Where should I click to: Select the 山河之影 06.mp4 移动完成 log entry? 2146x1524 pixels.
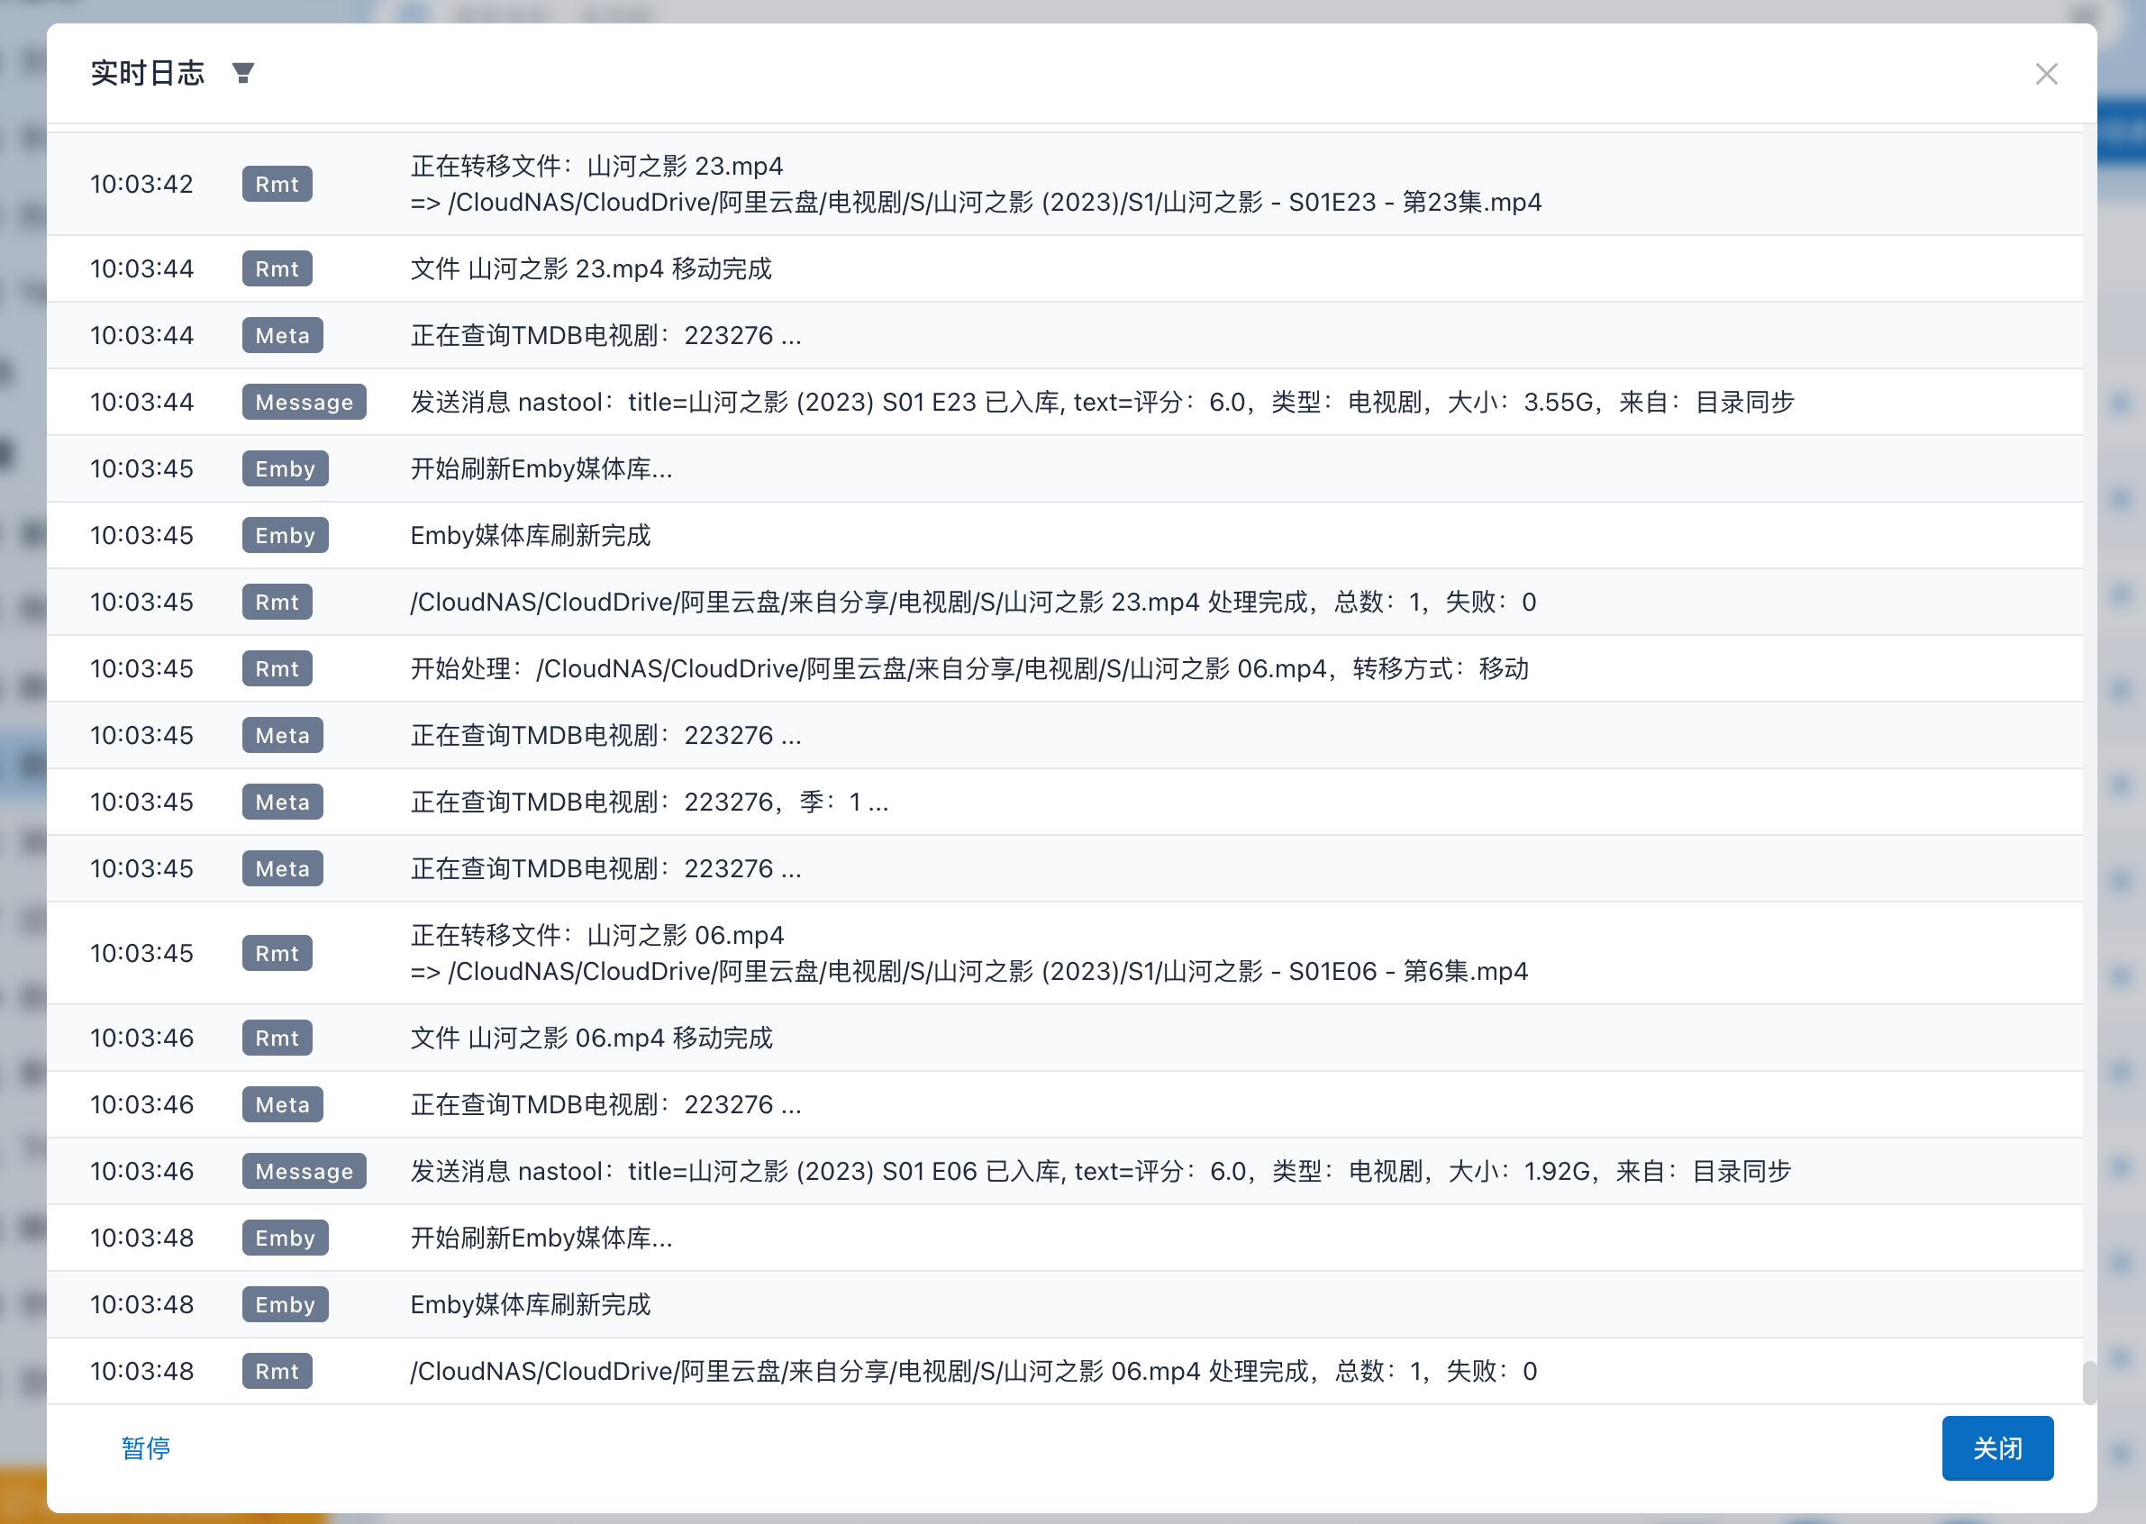[590, 1037]
